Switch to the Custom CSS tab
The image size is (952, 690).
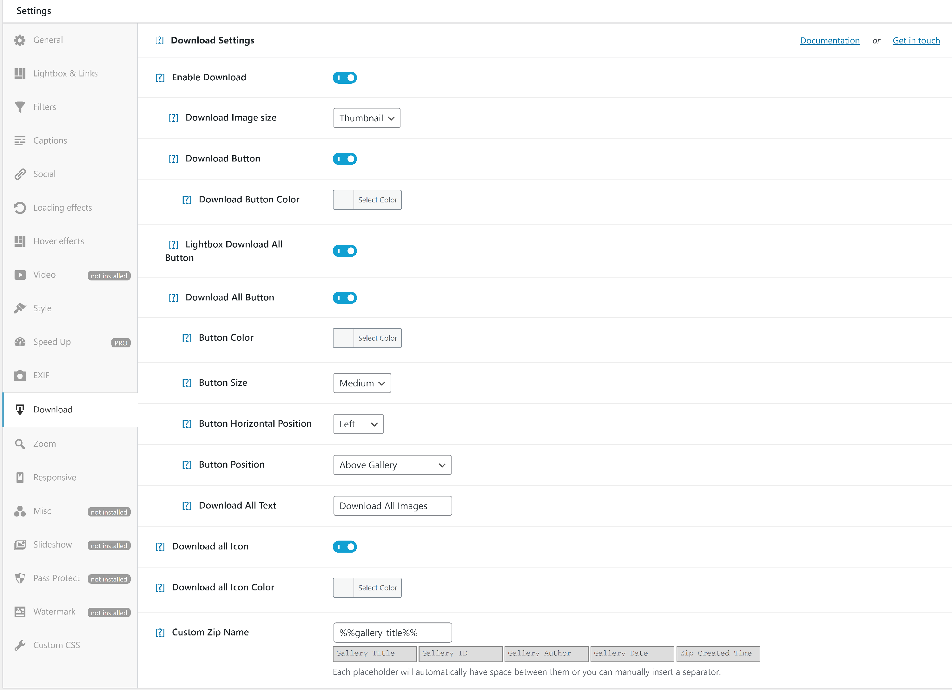click(70, 646)
